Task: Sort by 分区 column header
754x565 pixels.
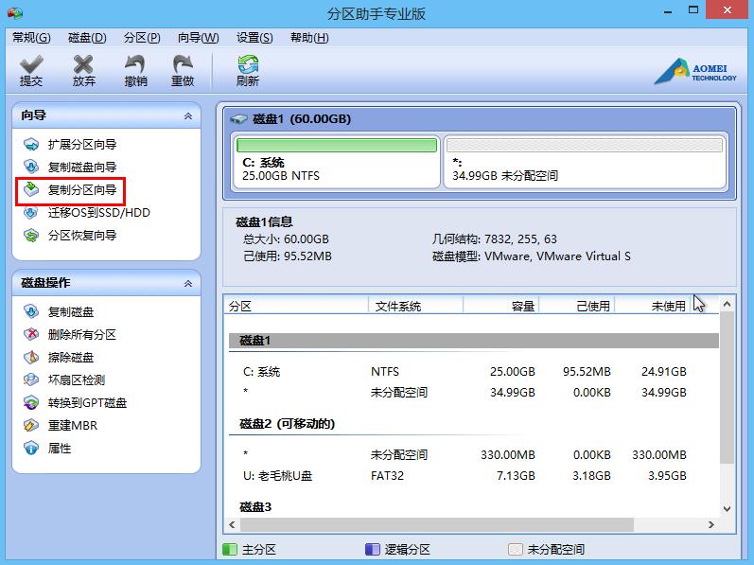Action: 296,306
